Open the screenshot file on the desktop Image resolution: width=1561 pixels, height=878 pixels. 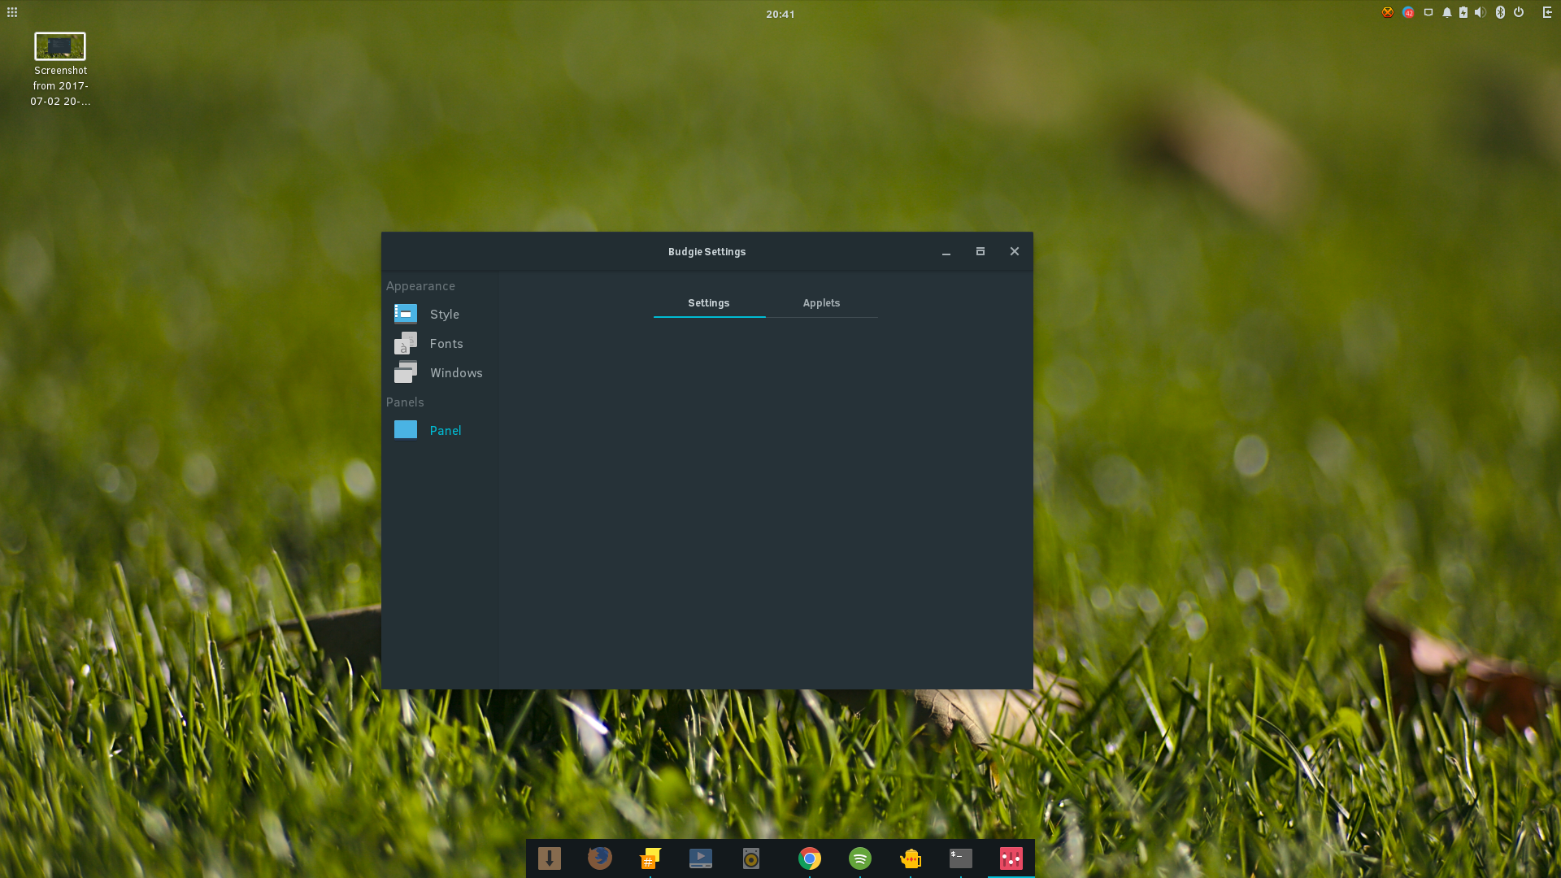tap(60, 70)
